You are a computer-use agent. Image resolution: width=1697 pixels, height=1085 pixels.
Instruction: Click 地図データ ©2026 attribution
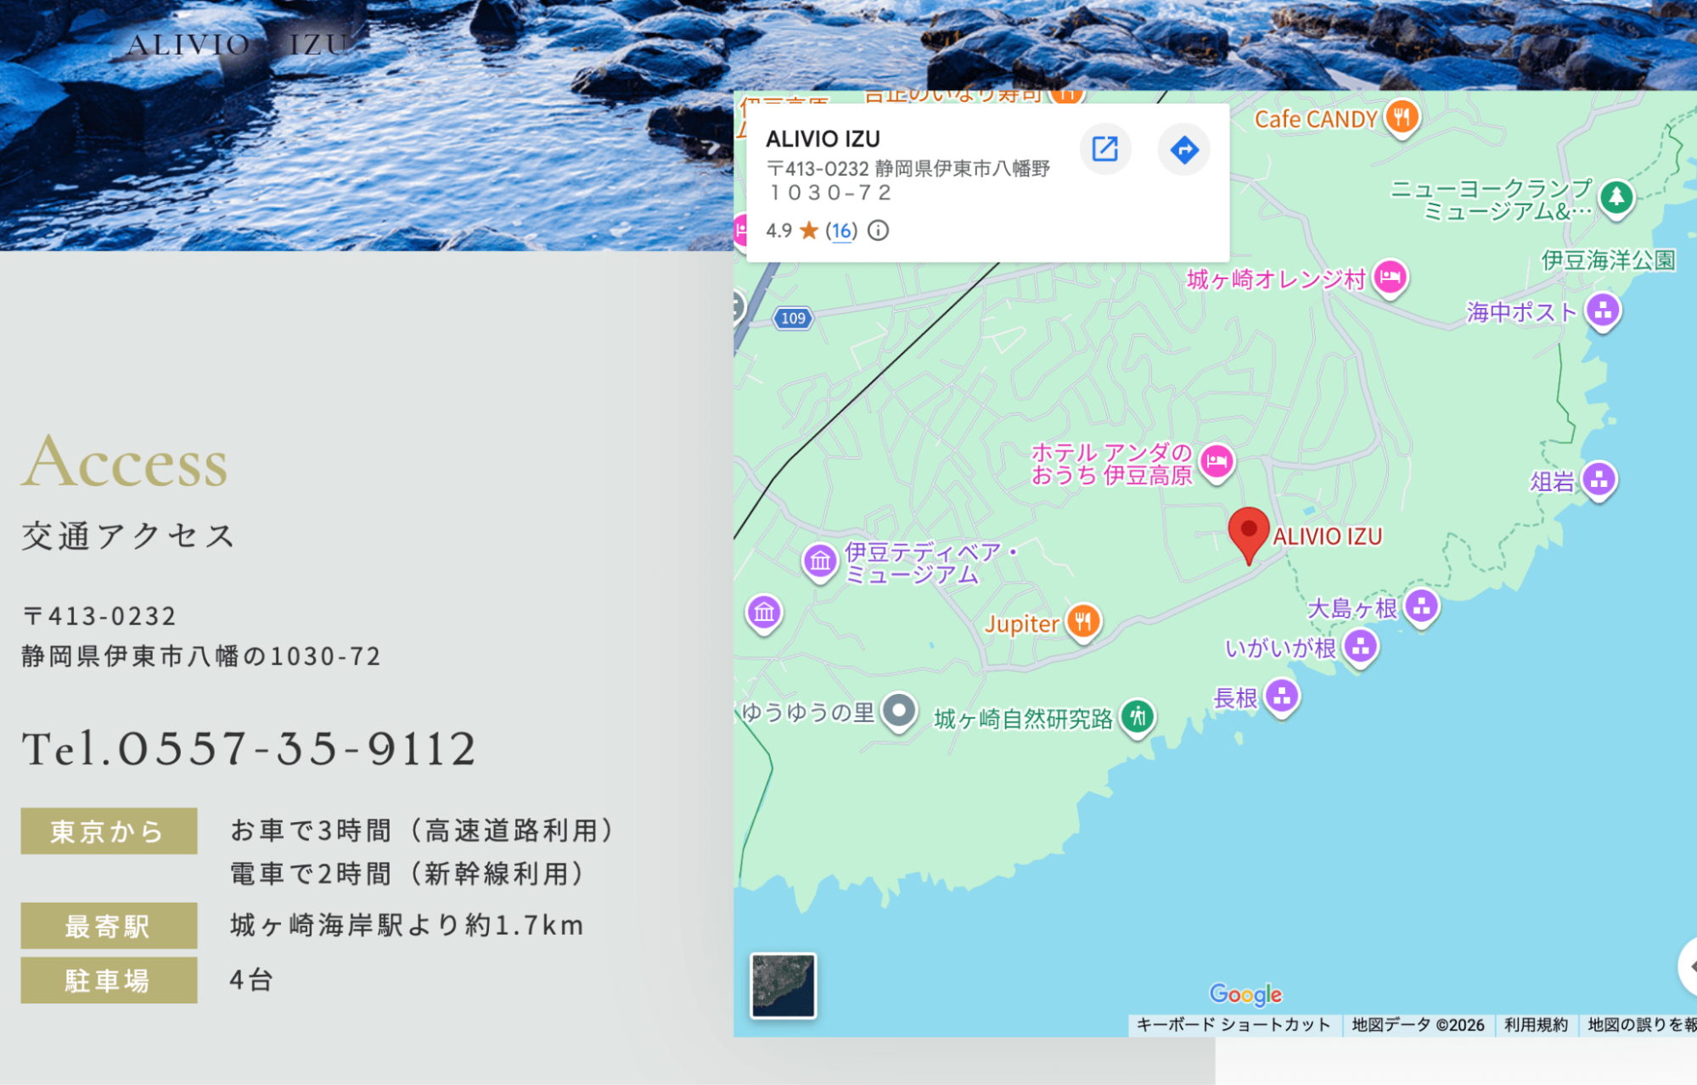[x=1418, y=1025]
